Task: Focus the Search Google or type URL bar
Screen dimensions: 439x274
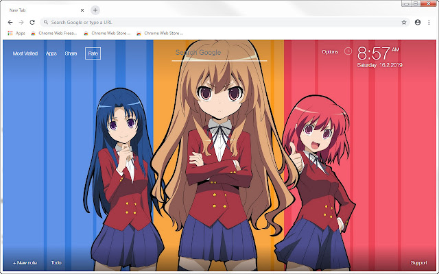Action: (x=224, y=22)
